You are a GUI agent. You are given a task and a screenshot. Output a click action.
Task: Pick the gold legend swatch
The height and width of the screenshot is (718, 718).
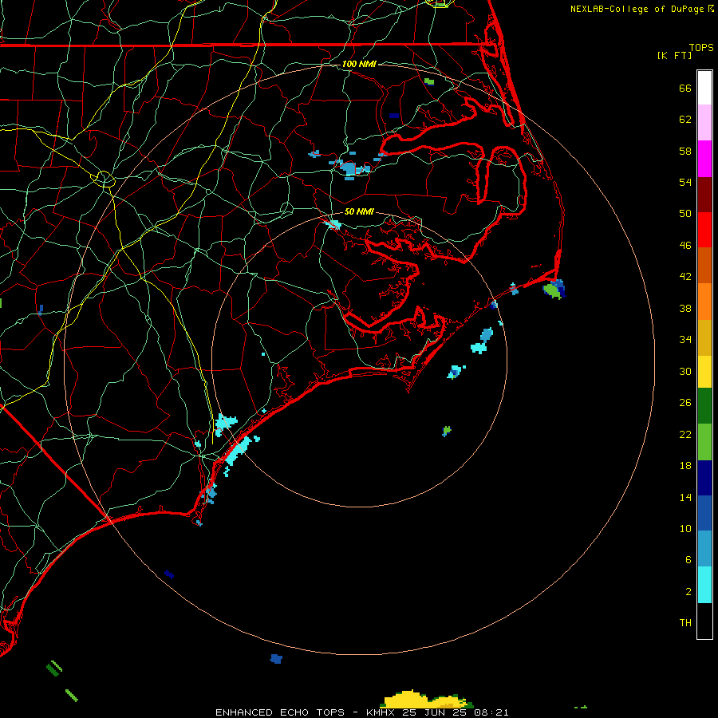pyautogui.click(x=704, y=337)
